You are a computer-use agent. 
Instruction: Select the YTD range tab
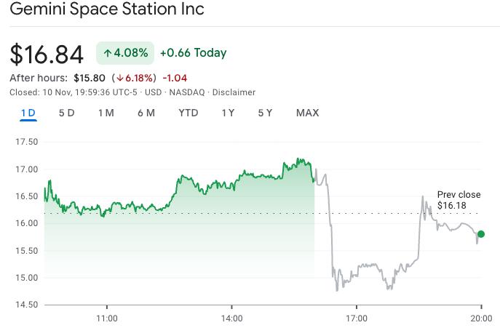point(189,113)
